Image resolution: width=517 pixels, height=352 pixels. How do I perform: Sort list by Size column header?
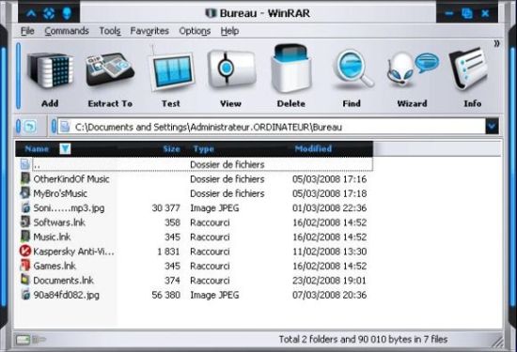tap(171, 149)
